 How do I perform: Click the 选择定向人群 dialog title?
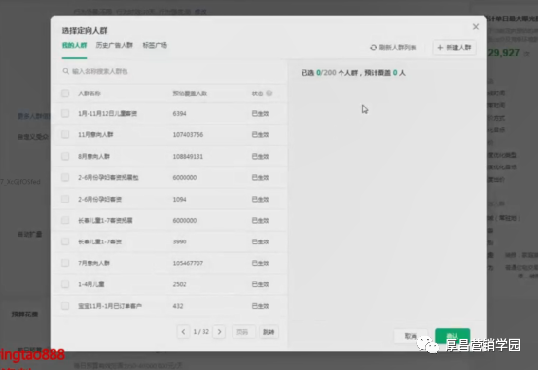click(x=85, y=30)
